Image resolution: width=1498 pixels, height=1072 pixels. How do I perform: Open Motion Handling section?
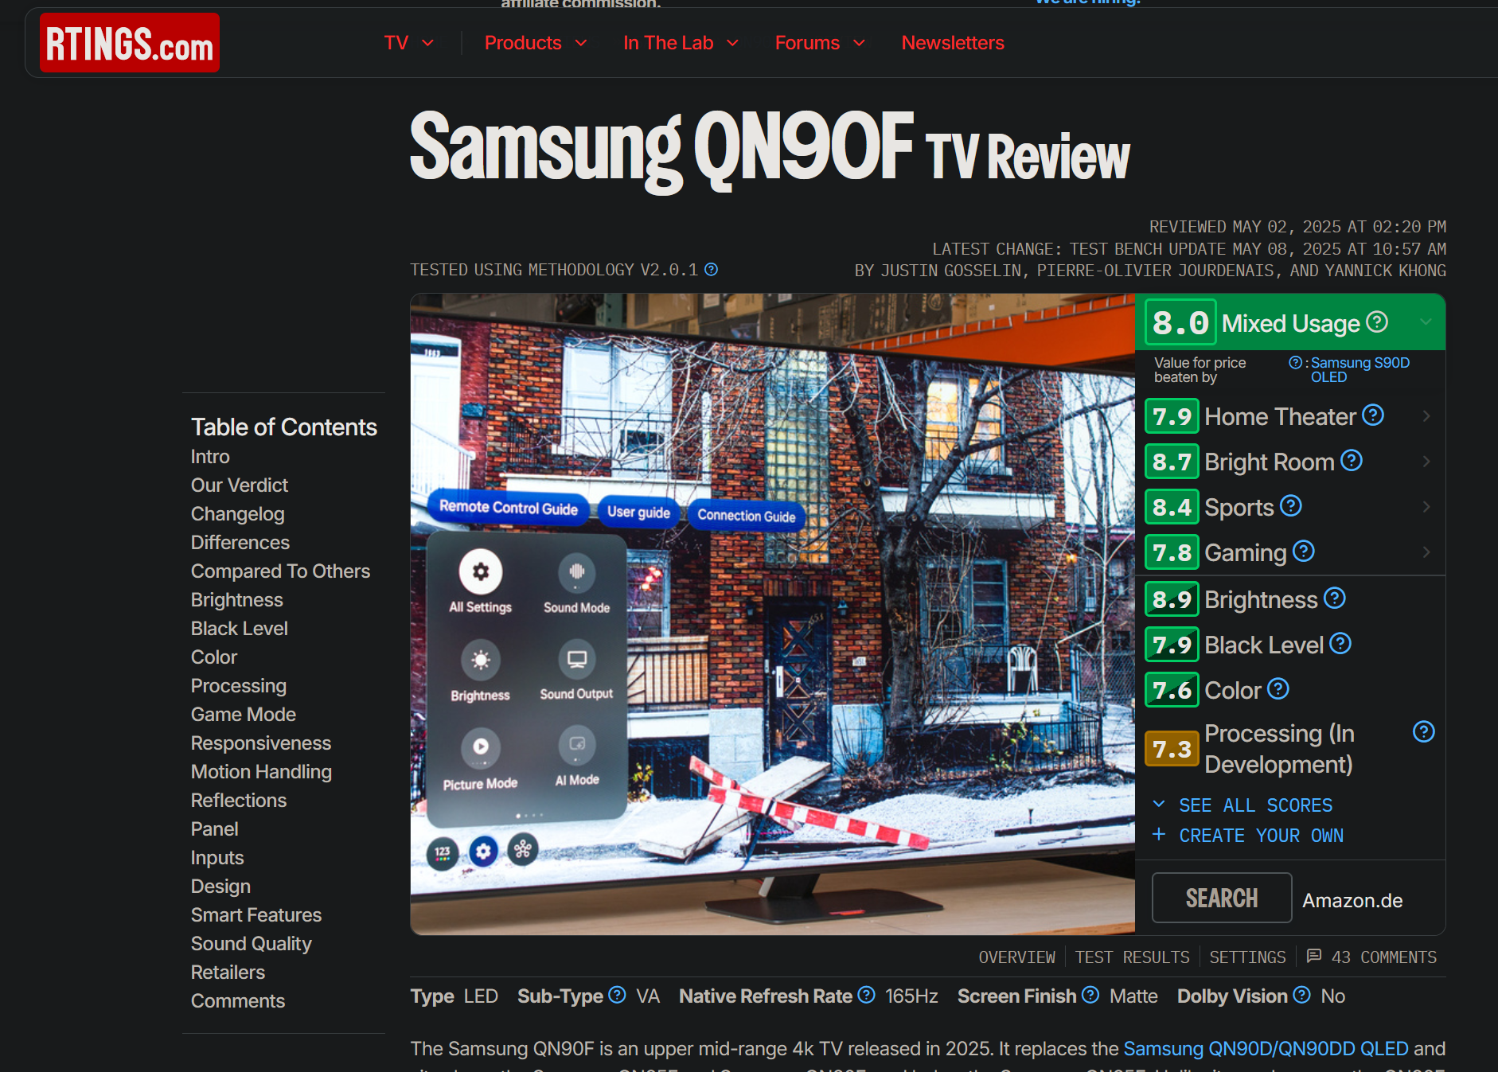pos(261,772)
